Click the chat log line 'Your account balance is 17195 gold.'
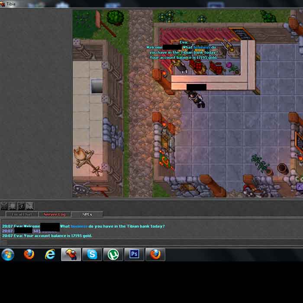Image resolution: width=303 pixels, height=303 pixels. 47,236
